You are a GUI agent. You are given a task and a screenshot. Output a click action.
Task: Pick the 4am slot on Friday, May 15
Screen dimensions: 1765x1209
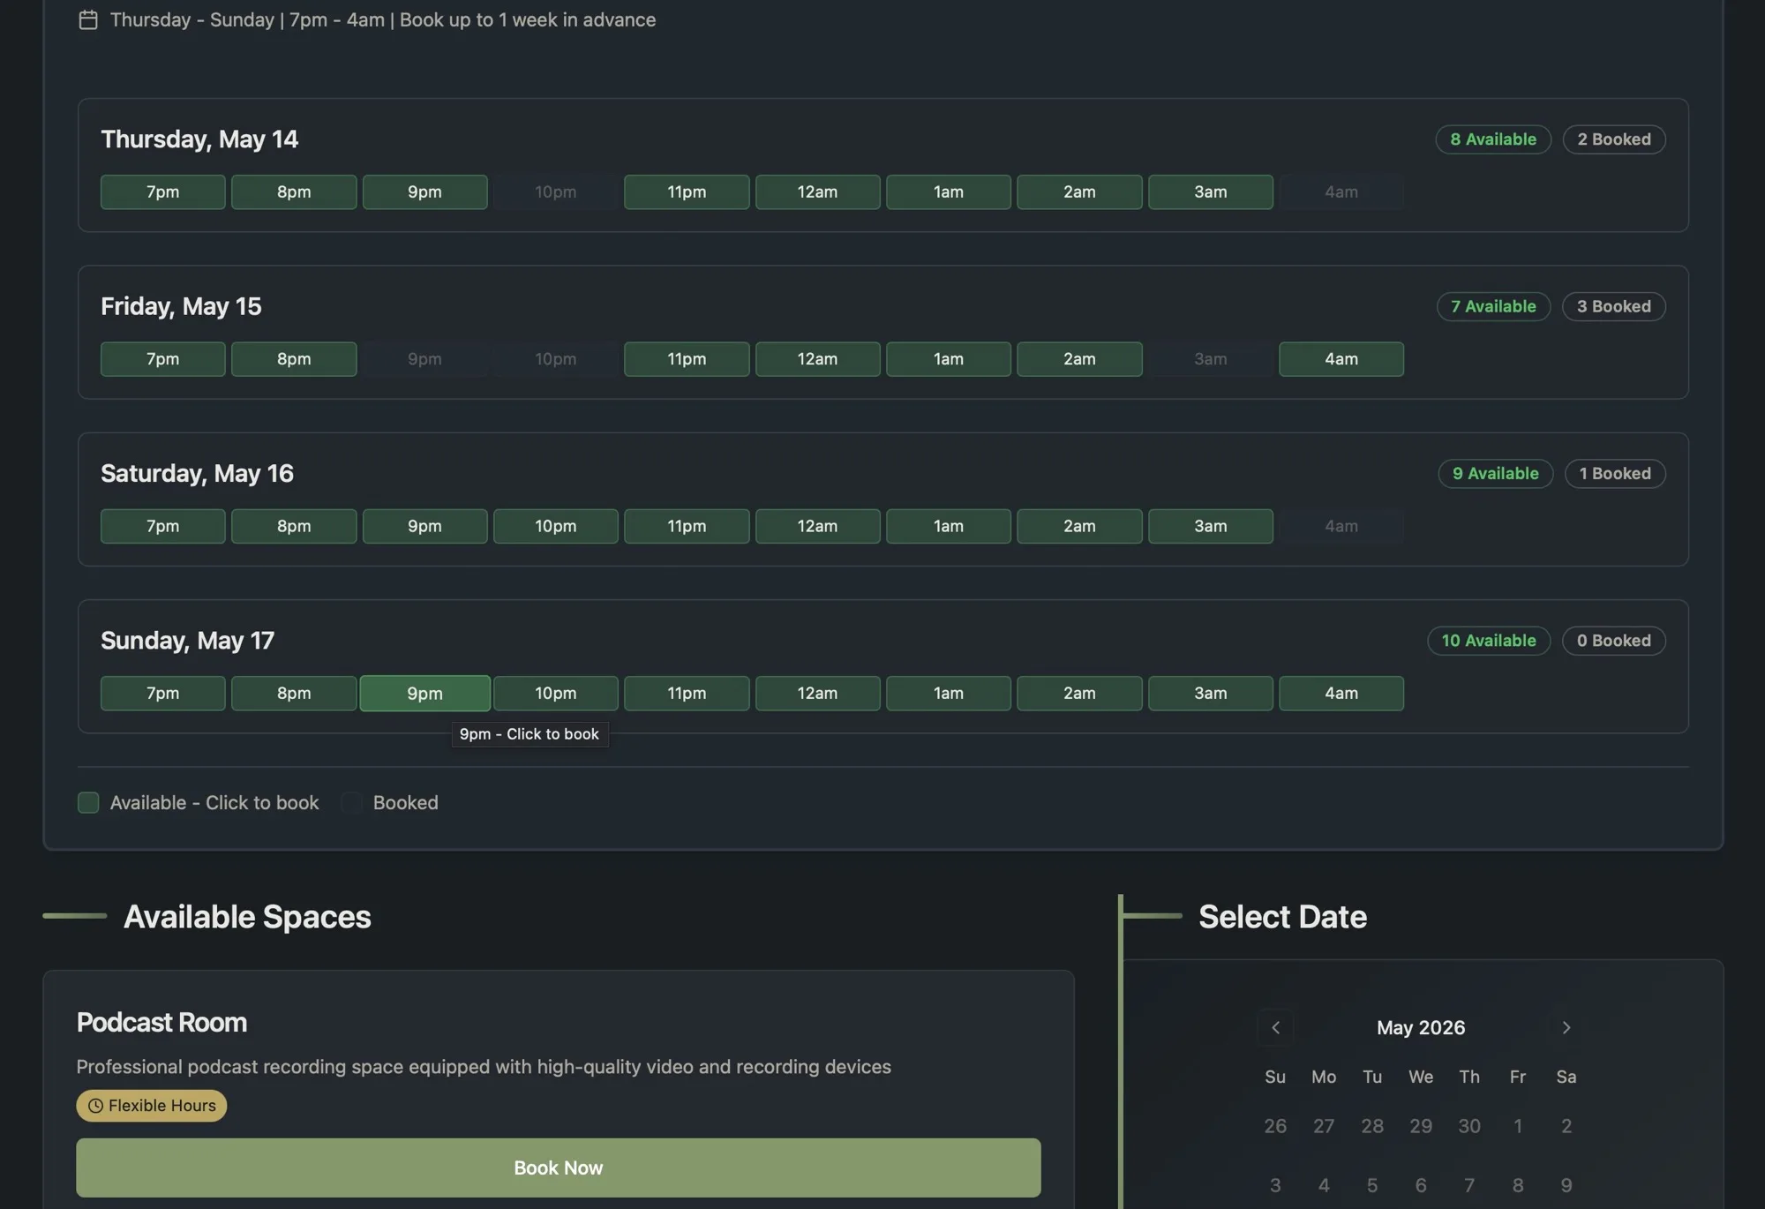coord(1341,359)
